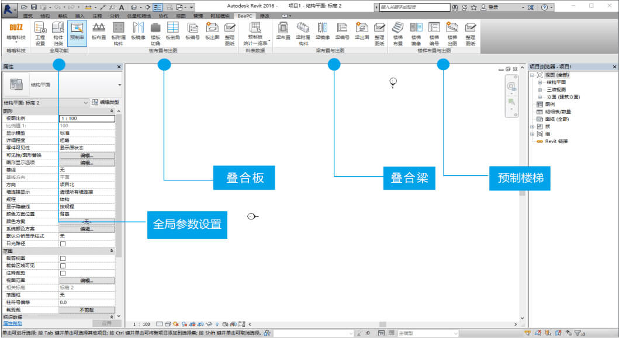
Task: Open the Help question mark icon
Action: point(544,7)
